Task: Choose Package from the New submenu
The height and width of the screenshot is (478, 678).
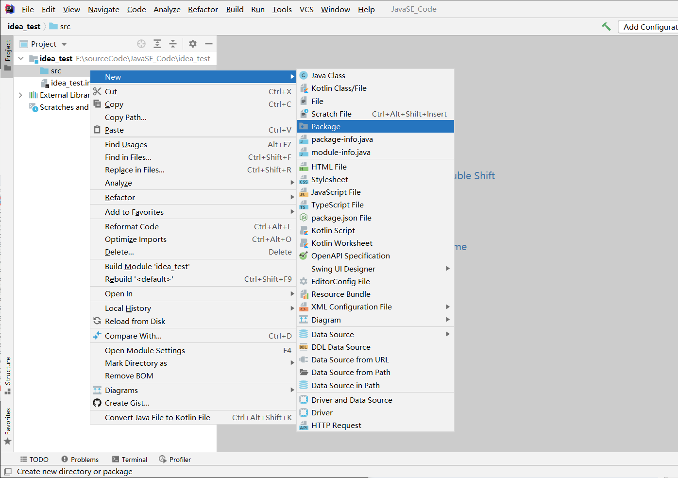Action: (x=375, y=126)
